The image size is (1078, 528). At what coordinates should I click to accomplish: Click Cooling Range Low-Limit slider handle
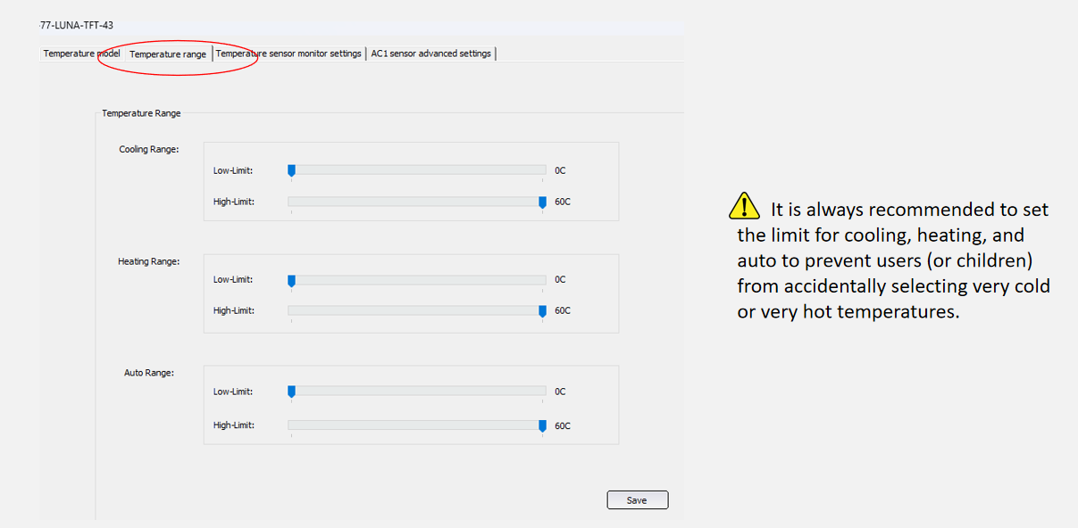coord(291,170)
